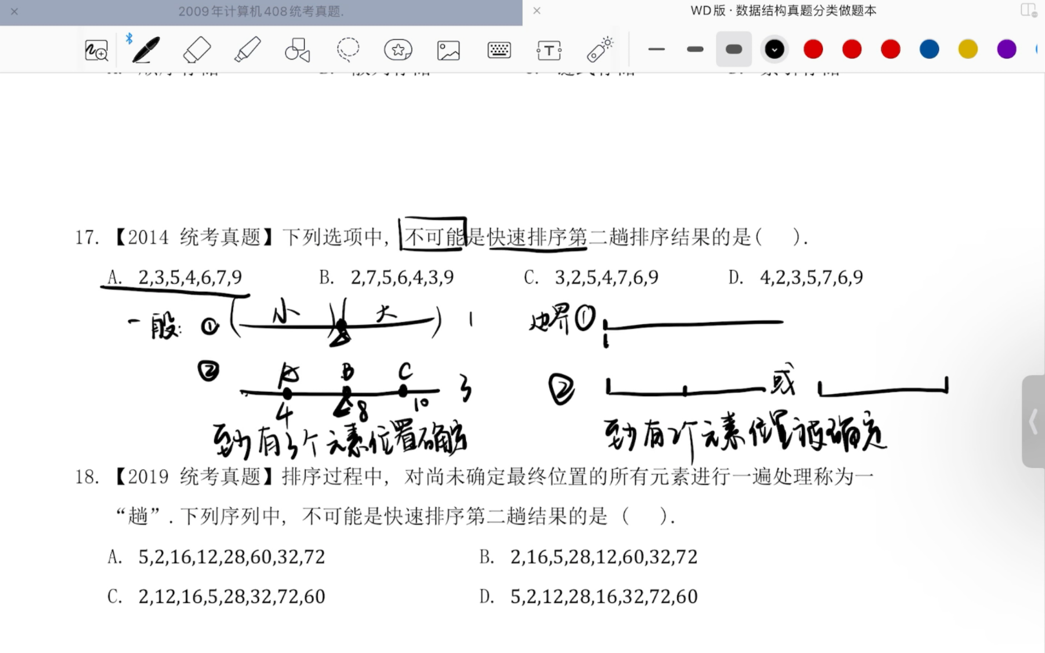This screenshot has width=1045, height=653.
Task: Select the Shapes tool
Action: [x=298, y=50]
